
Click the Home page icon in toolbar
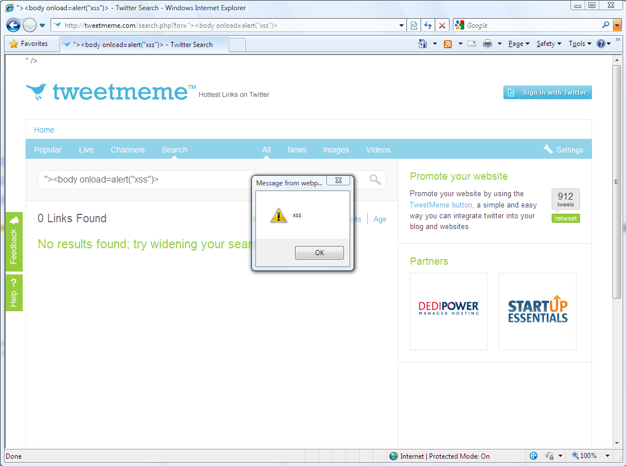point(423,44)
